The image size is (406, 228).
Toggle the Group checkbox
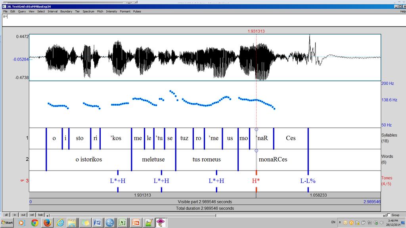(x=389, y=215)
